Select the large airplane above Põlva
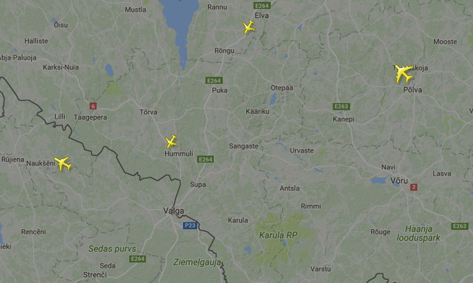 (x=404, y=73)
